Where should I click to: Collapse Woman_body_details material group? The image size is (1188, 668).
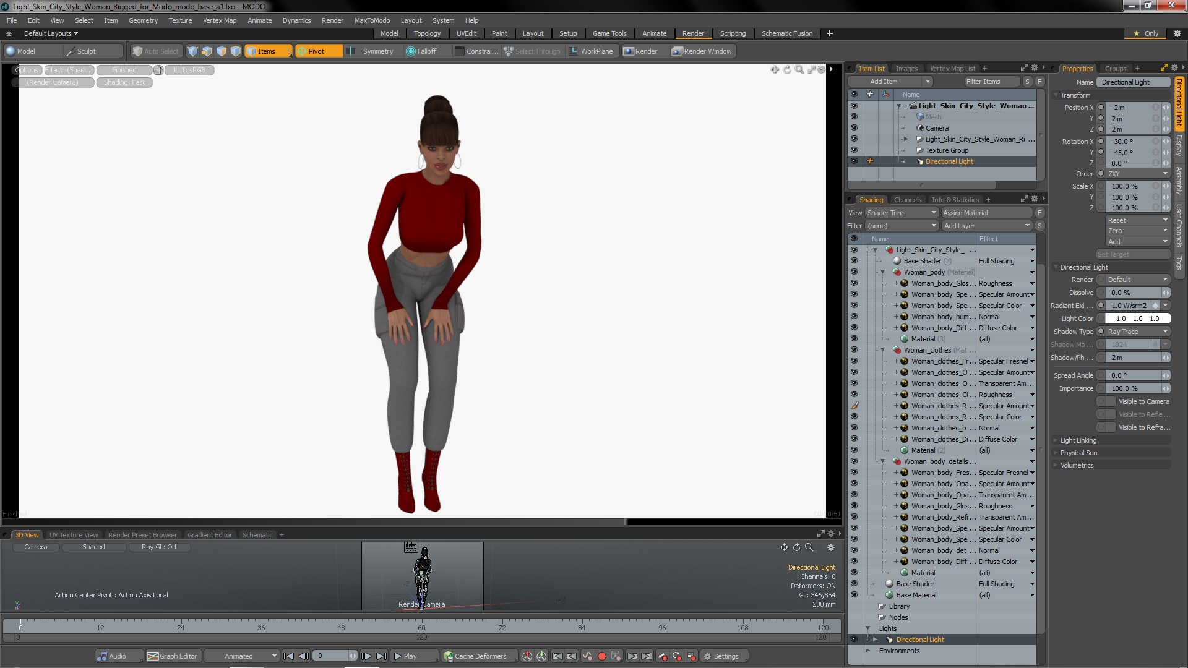click(x=883, y=461)
